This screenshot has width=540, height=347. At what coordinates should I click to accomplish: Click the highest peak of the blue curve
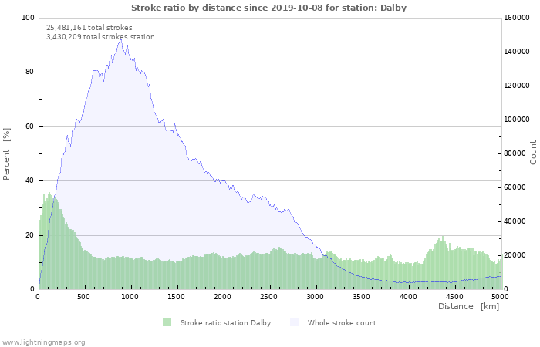click(120, 40)
